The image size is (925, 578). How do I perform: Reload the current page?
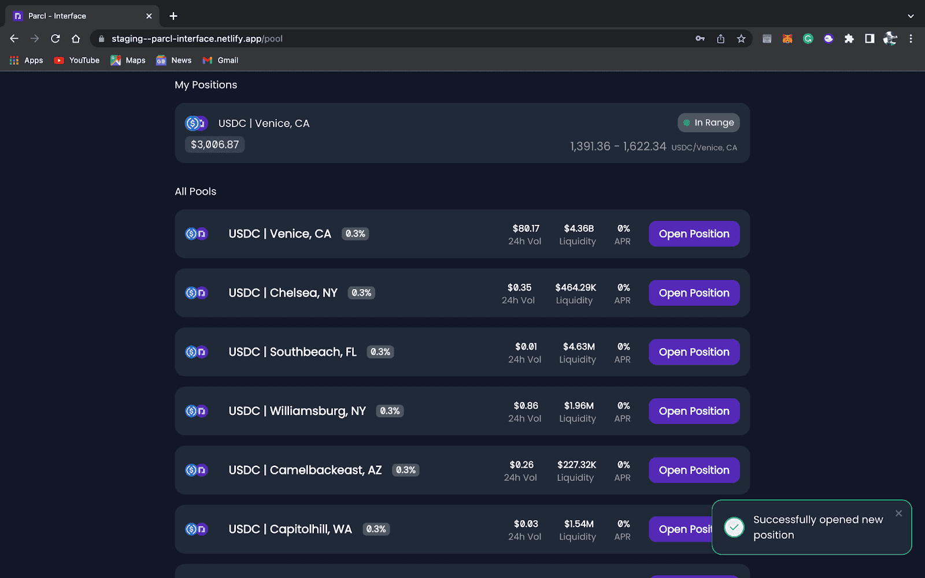pos(55,39)
